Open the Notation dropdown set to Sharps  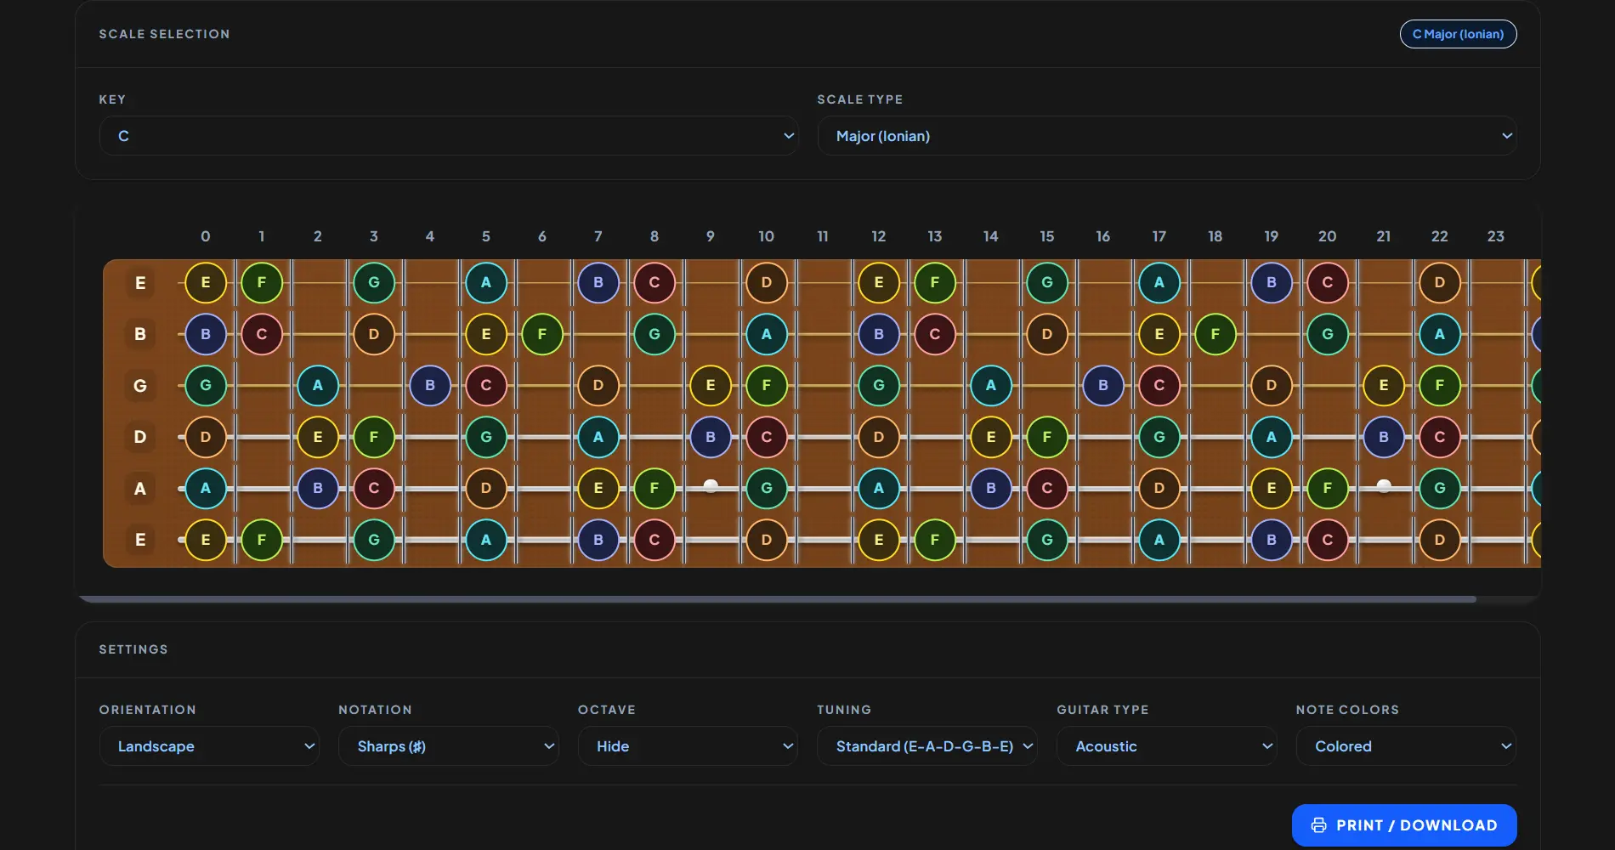(x=449, y=746)
